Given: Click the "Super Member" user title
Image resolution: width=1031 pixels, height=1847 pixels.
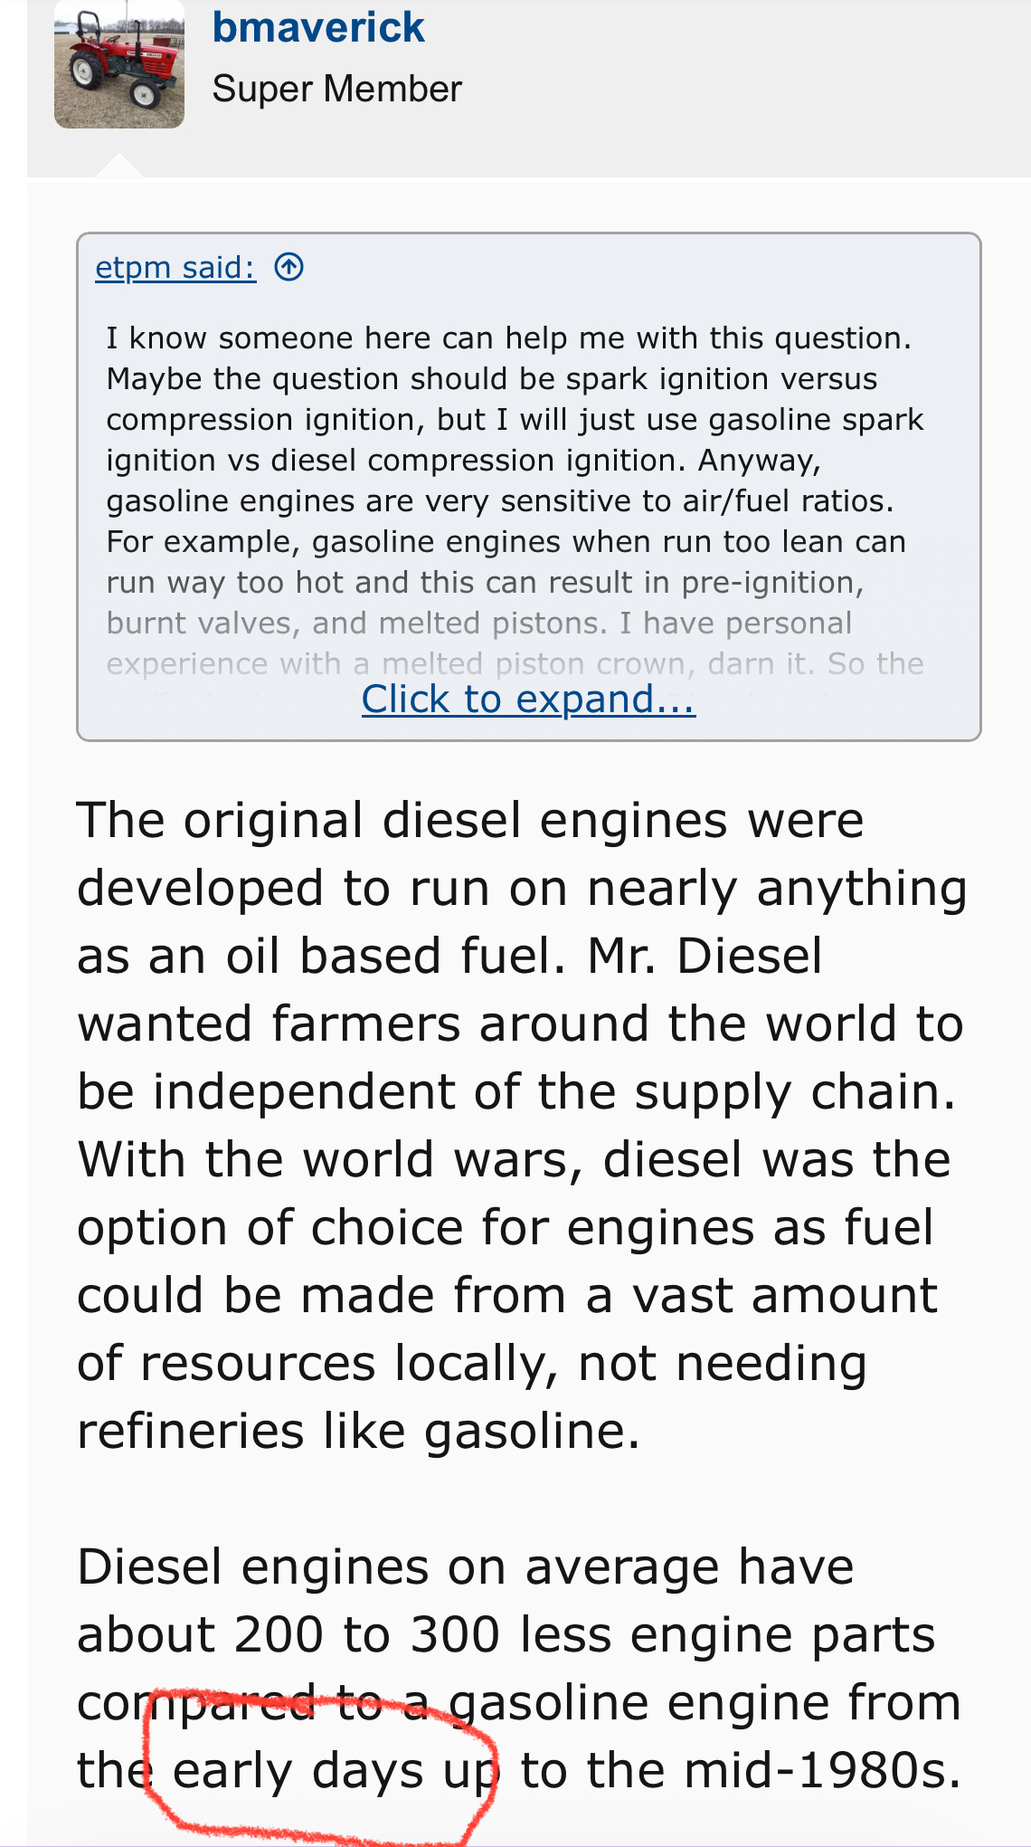Looking at the screenshot, I should pyautogui.click(x=336, y=89).
